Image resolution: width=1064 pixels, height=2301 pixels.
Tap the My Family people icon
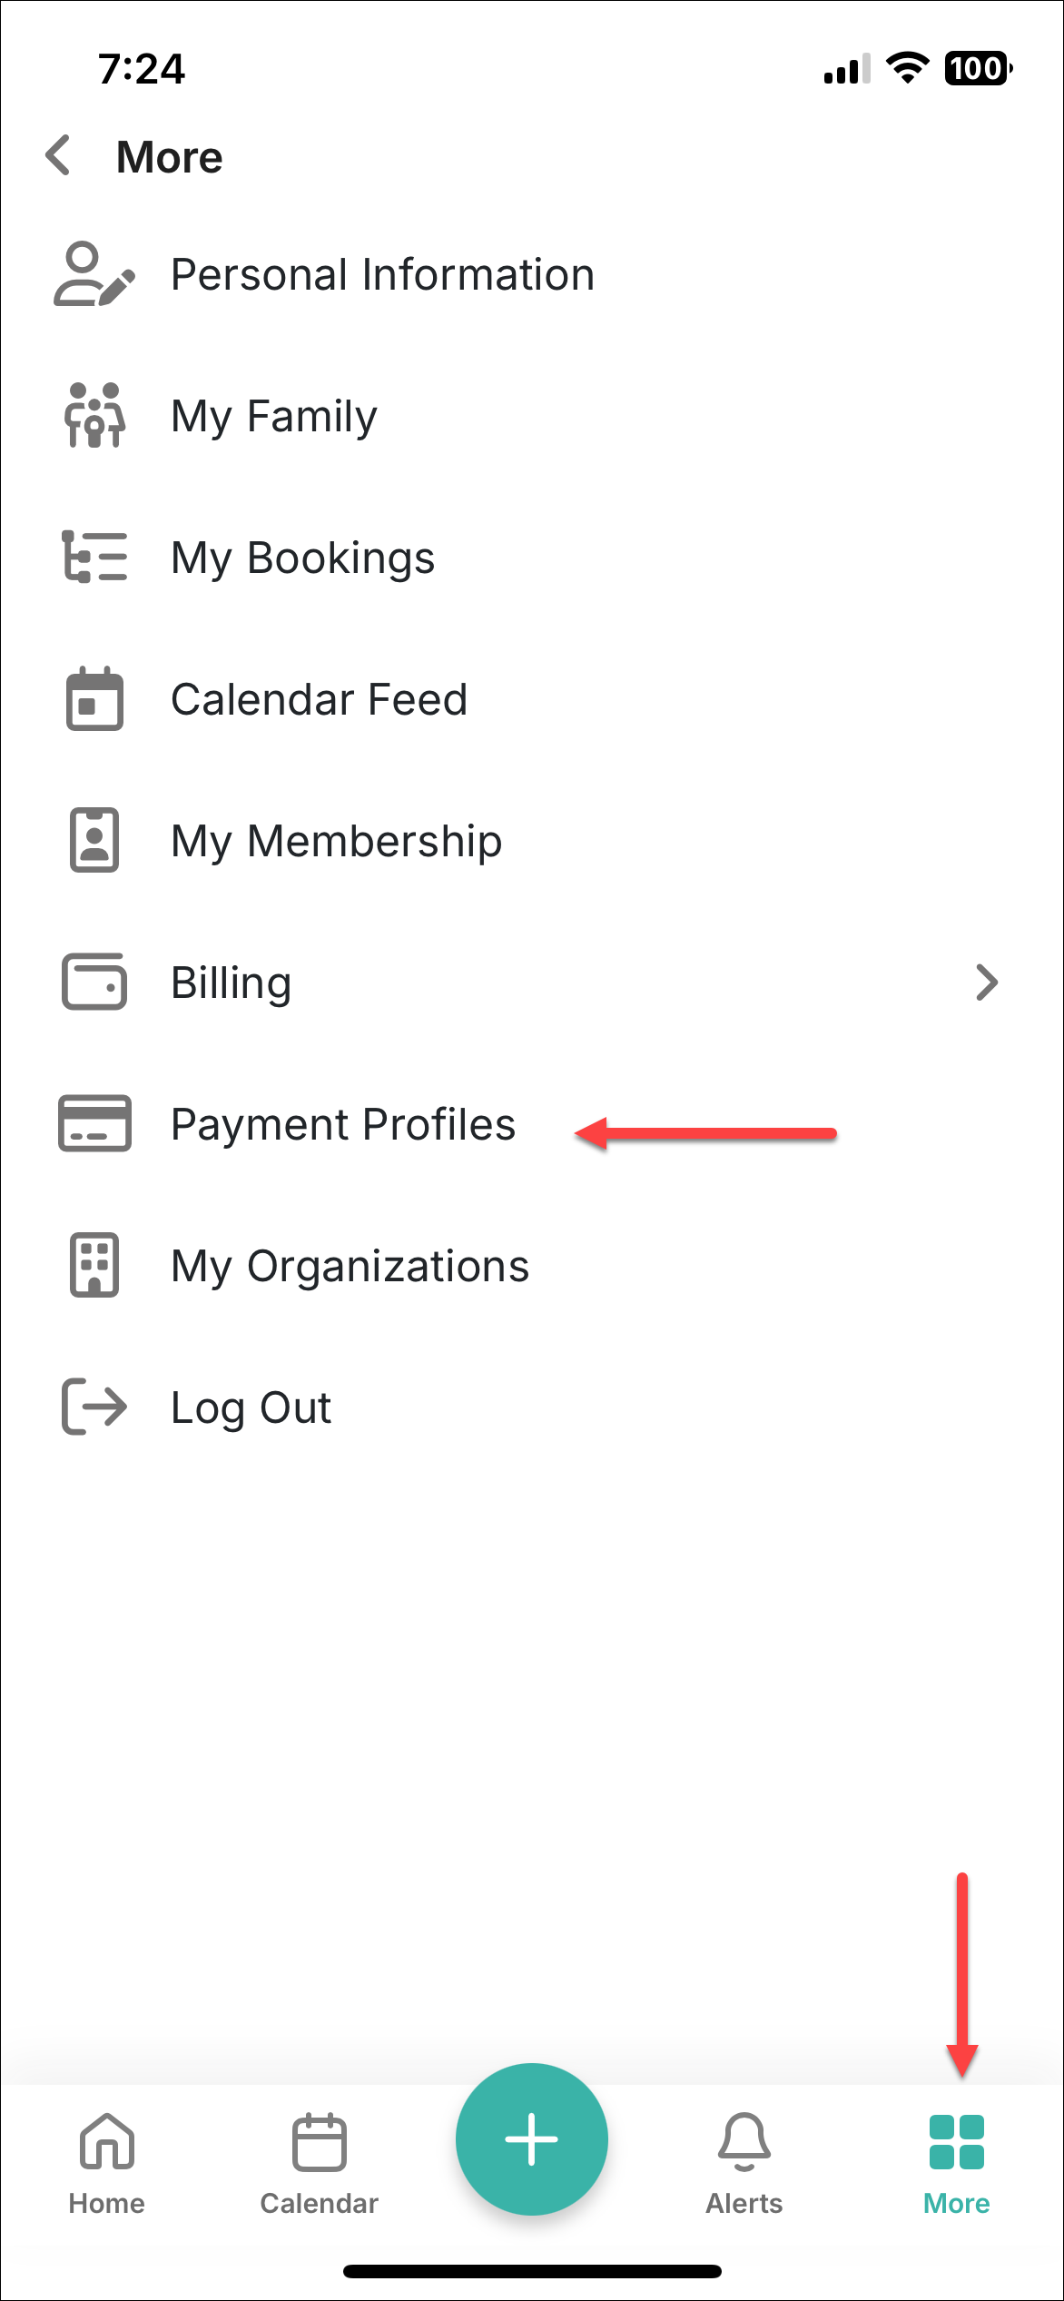tap(94, 416)
